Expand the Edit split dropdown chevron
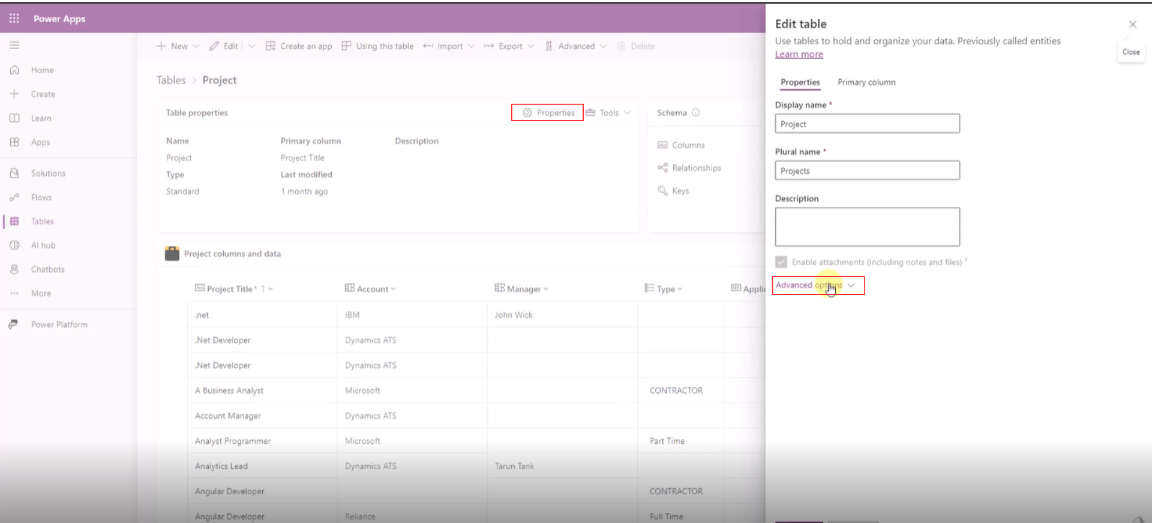 coord(251,46)
